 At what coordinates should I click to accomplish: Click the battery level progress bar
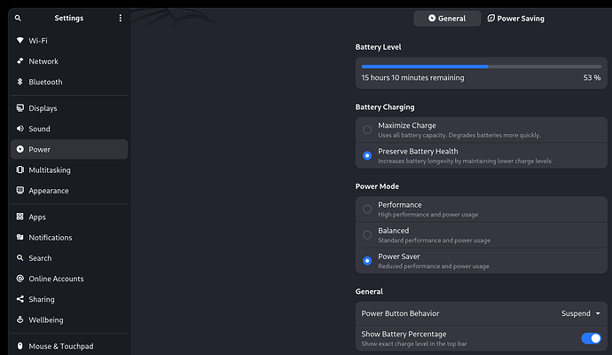pyautogui.click(x=481, y=67)
